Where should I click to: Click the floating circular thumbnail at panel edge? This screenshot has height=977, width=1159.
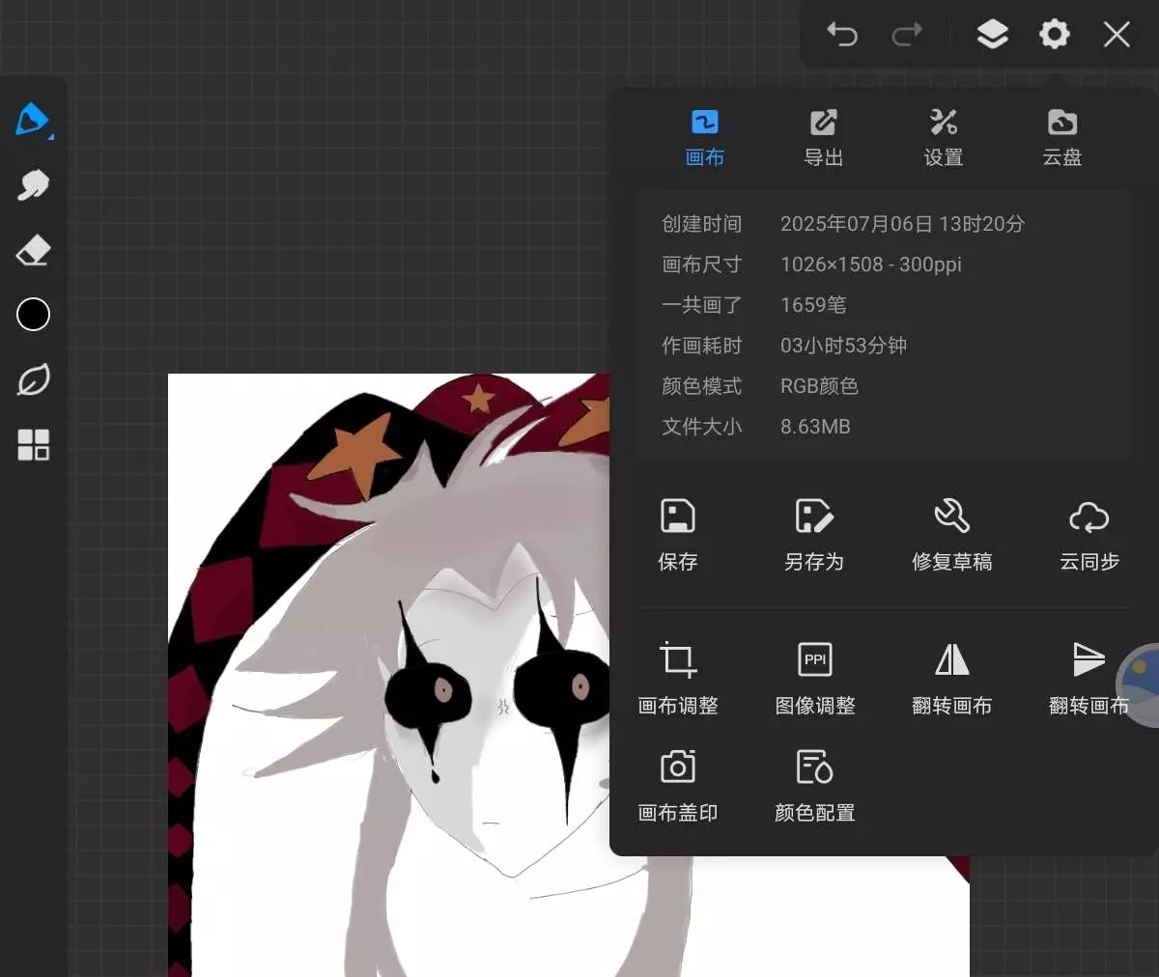pyautogui.click(x=1140, y=684)
